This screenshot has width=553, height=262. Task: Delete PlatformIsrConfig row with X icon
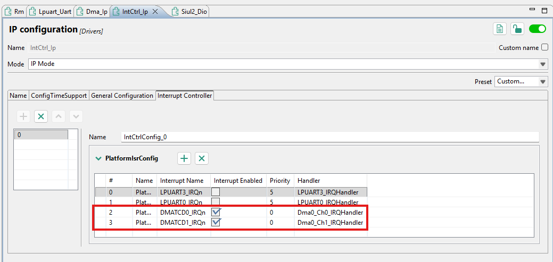tap(202, 158)
